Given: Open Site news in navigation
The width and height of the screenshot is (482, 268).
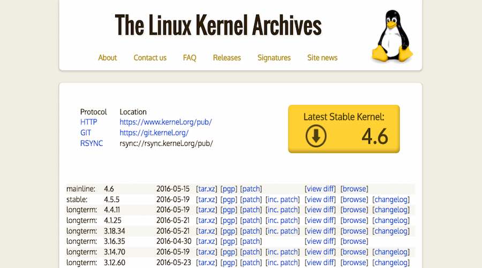Looking at the screenshot, I should (x=322, y=58).
